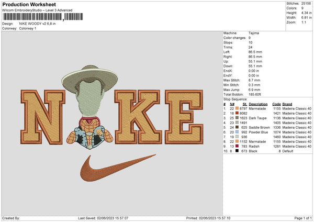Screen dimensions: 314x222
Task: Click the rust swatch for thread 8082
Action: coord(237,113)
